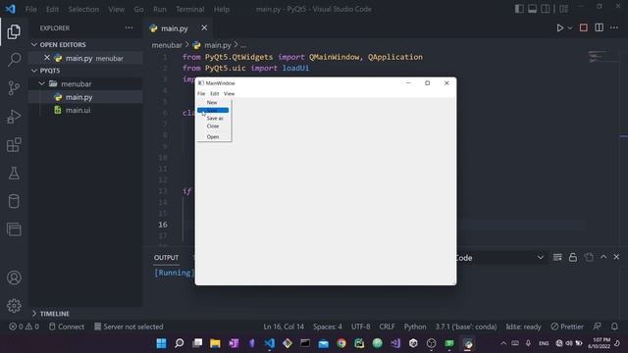Click Connect in the status bar
Image resolution: width=628 pixels, height=353 pixels.
point(67,327)
